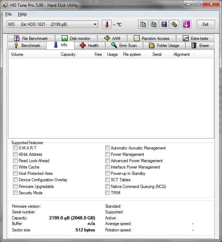Open the Help menu
The width and height of the screenshot is (222, 242).
click(x=22, y=14)
